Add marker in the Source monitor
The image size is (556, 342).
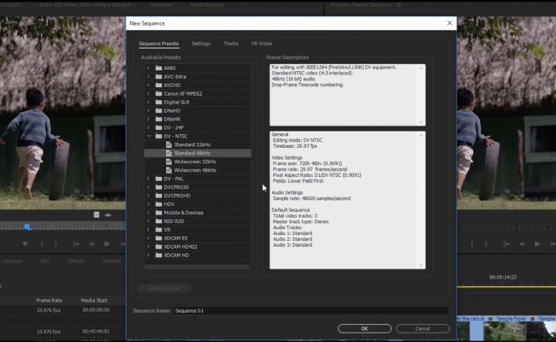pyautogui.click(x=25, y=244)
